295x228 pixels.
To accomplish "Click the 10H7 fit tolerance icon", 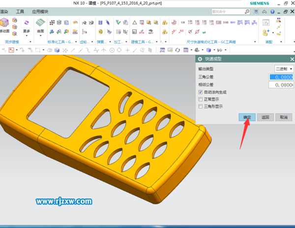I will coord(233,23).
